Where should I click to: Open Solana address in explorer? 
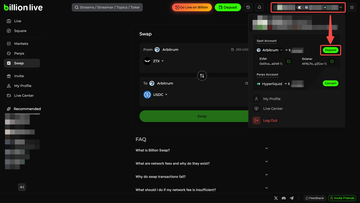click(x=332, y=61)
